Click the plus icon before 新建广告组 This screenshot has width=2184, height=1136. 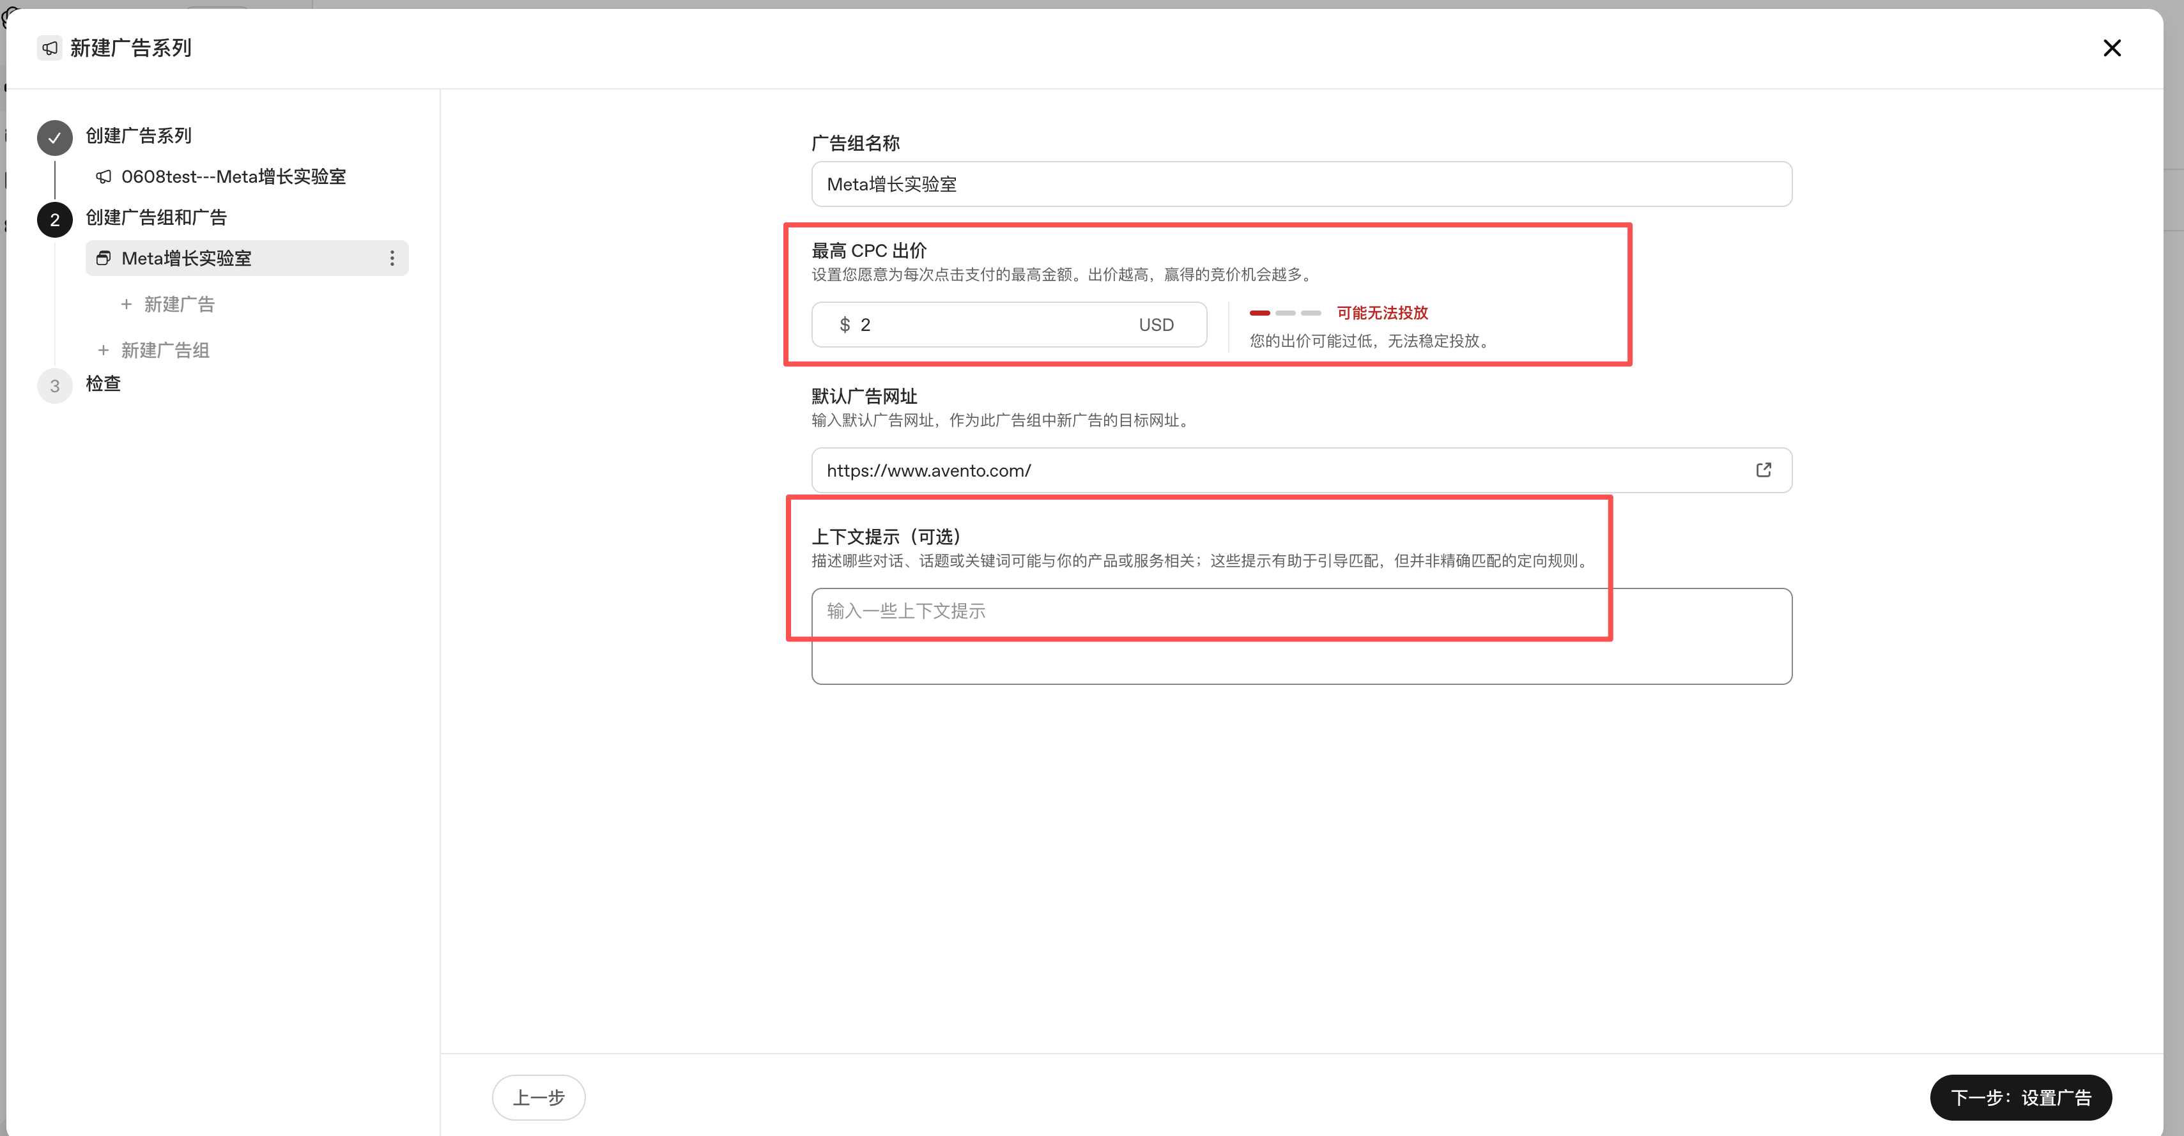click(104, 350)
